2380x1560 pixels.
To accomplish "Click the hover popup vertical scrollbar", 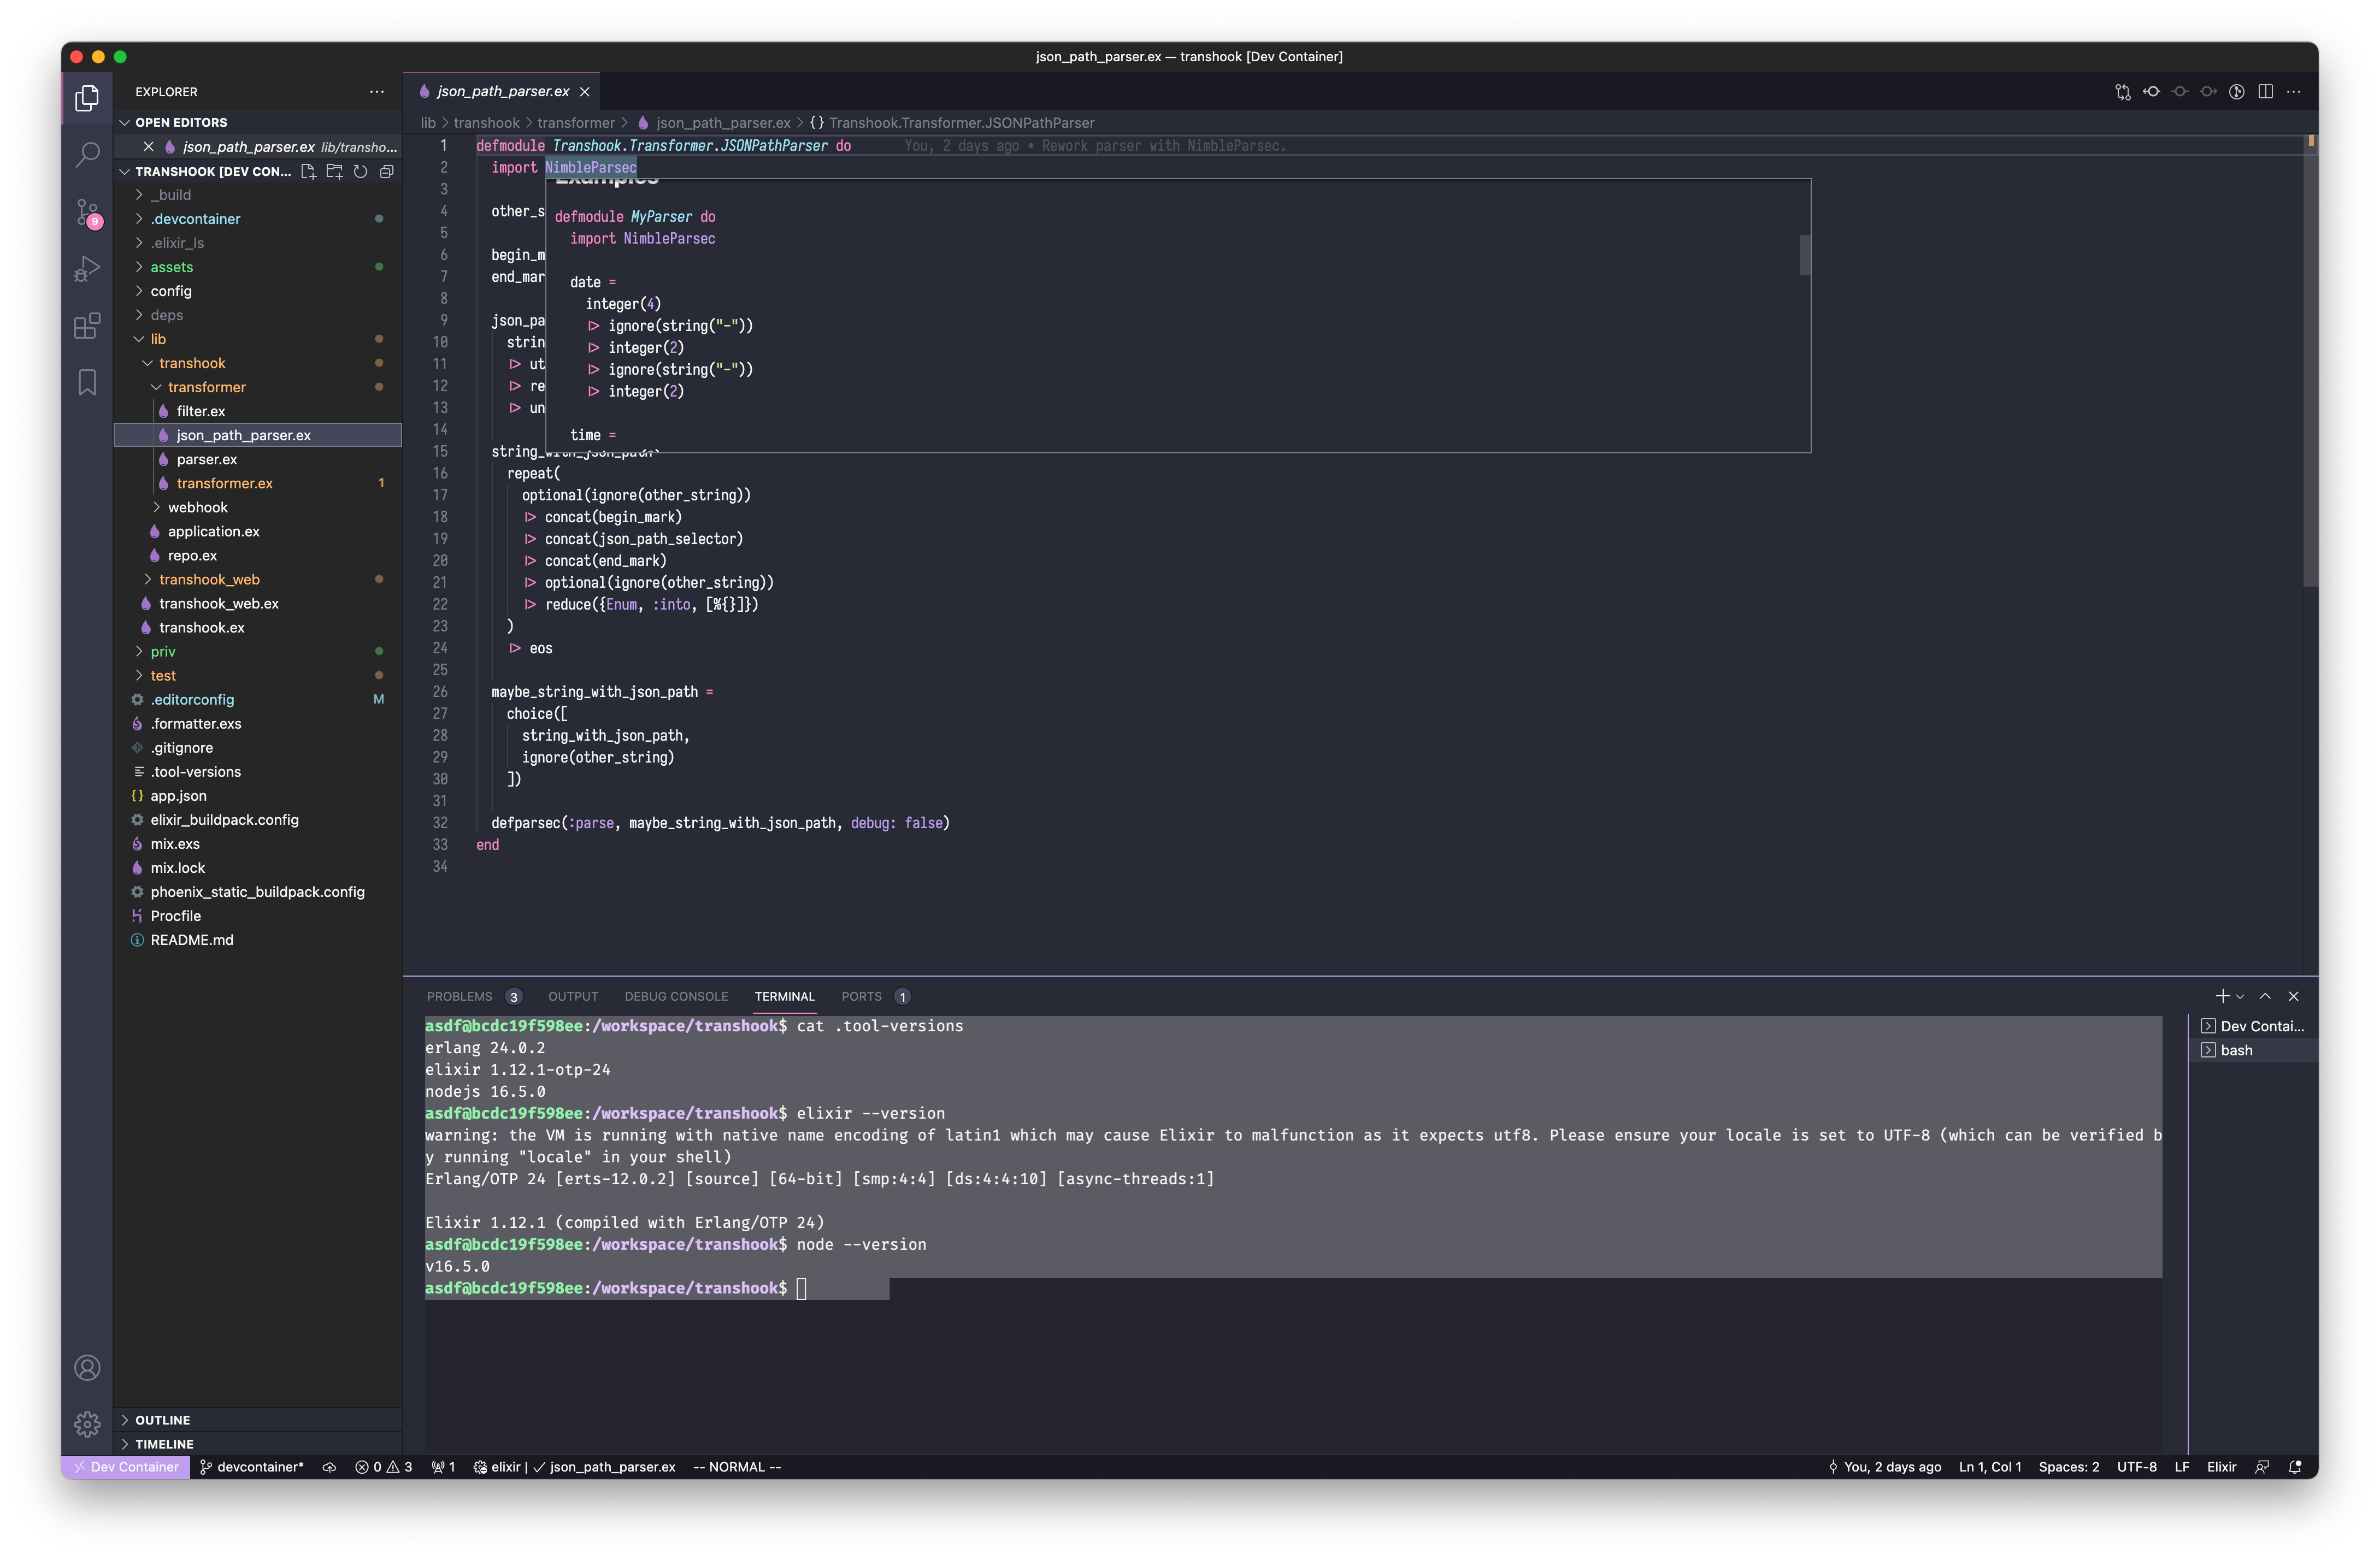I will click(x=1804, y=255).
